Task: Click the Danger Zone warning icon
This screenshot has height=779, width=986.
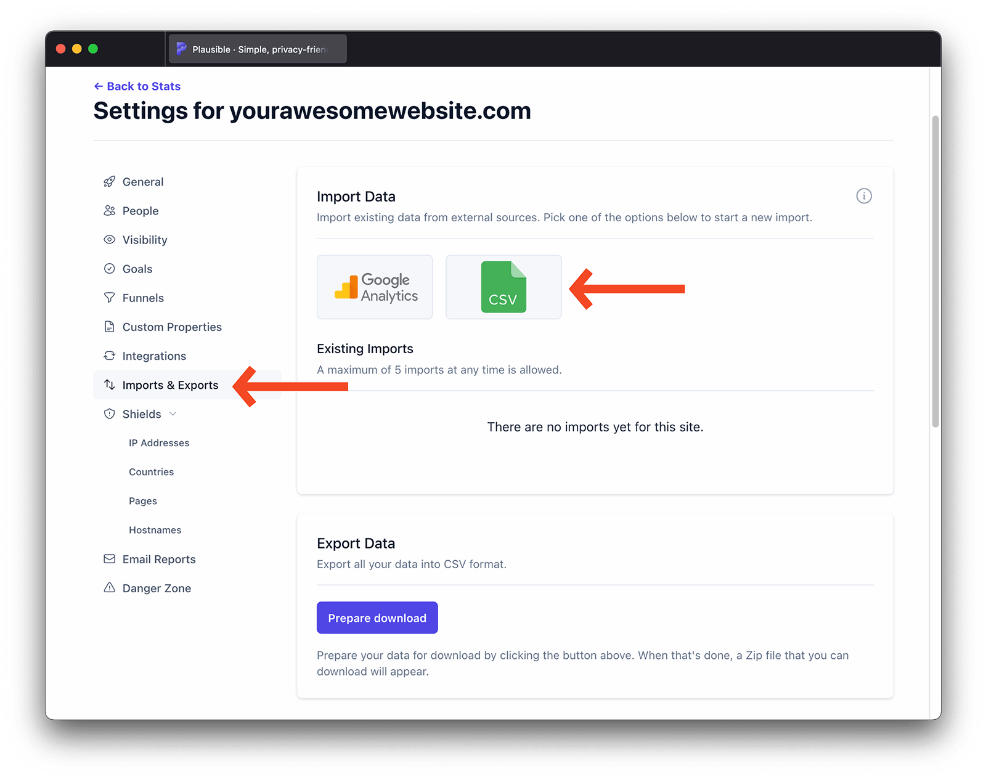Action: [109, 587]
